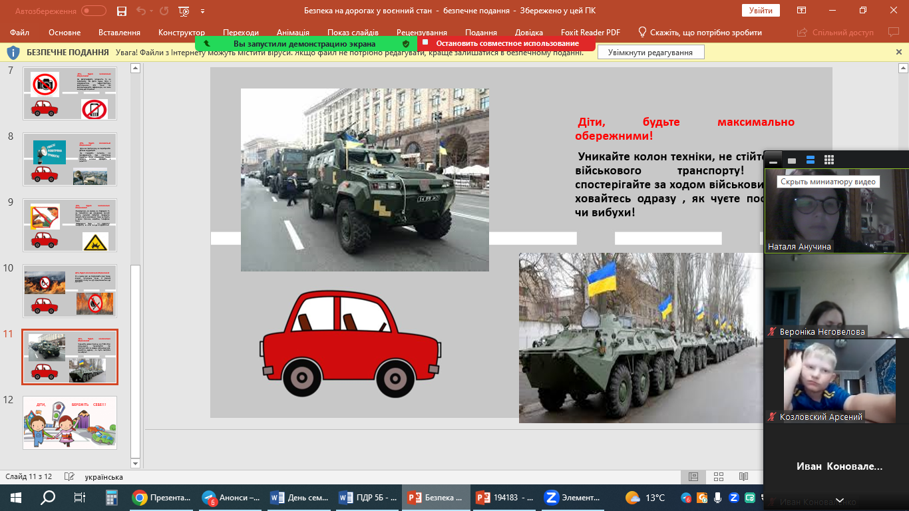The image size is (909, 511).
Task: Click Вероніка Неговелова video tile
Action: tap(836, 295)
